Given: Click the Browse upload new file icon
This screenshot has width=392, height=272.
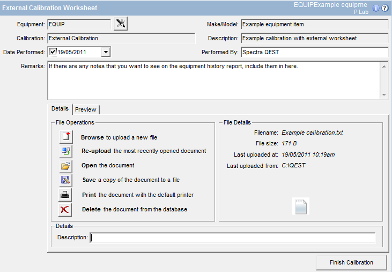Looking at the screenshot, I should click(x=65, y=137).
